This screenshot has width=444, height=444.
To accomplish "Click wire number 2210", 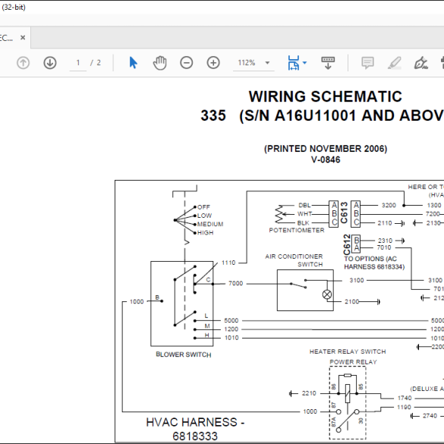I will coord(309,393).
